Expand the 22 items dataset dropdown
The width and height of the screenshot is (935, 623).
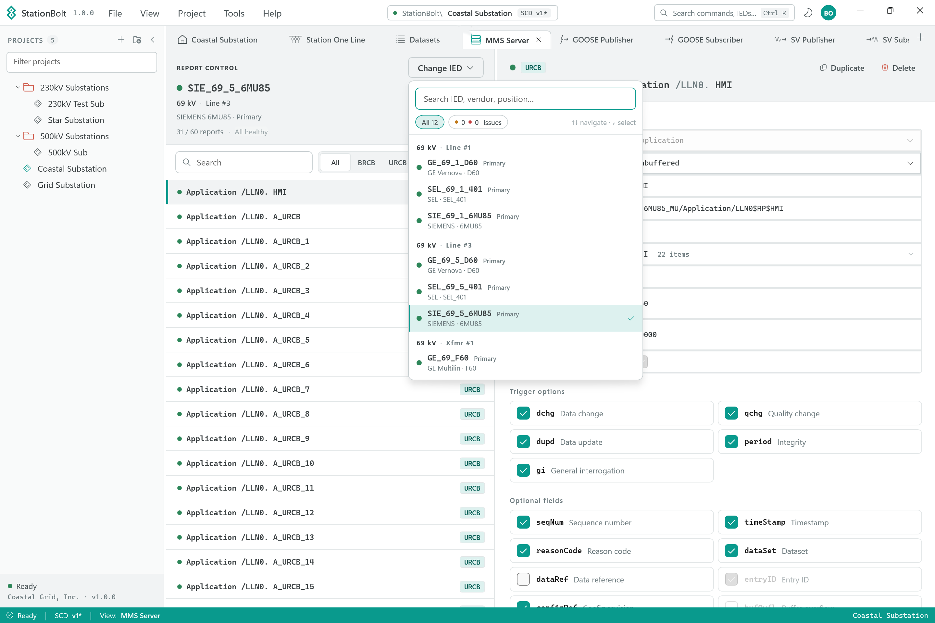(x=910, y=254)
